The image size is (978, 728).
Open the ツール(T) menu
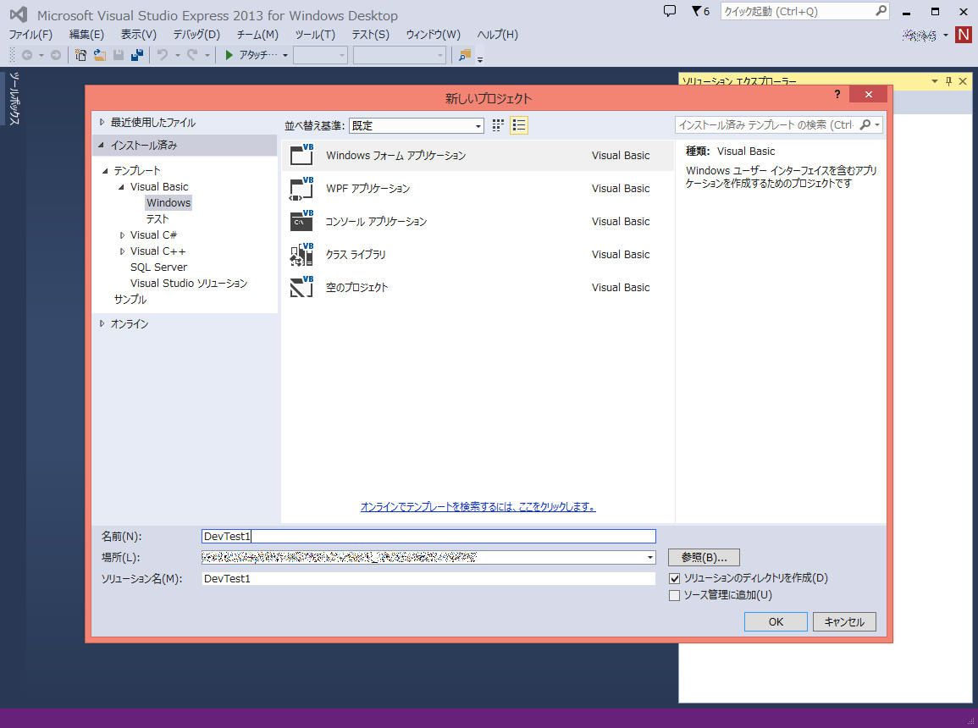[x=315, y=34]
